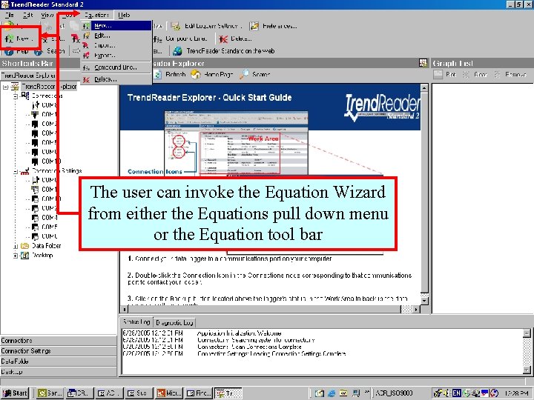Select COM10 under the Connections node

pos(51,161)
